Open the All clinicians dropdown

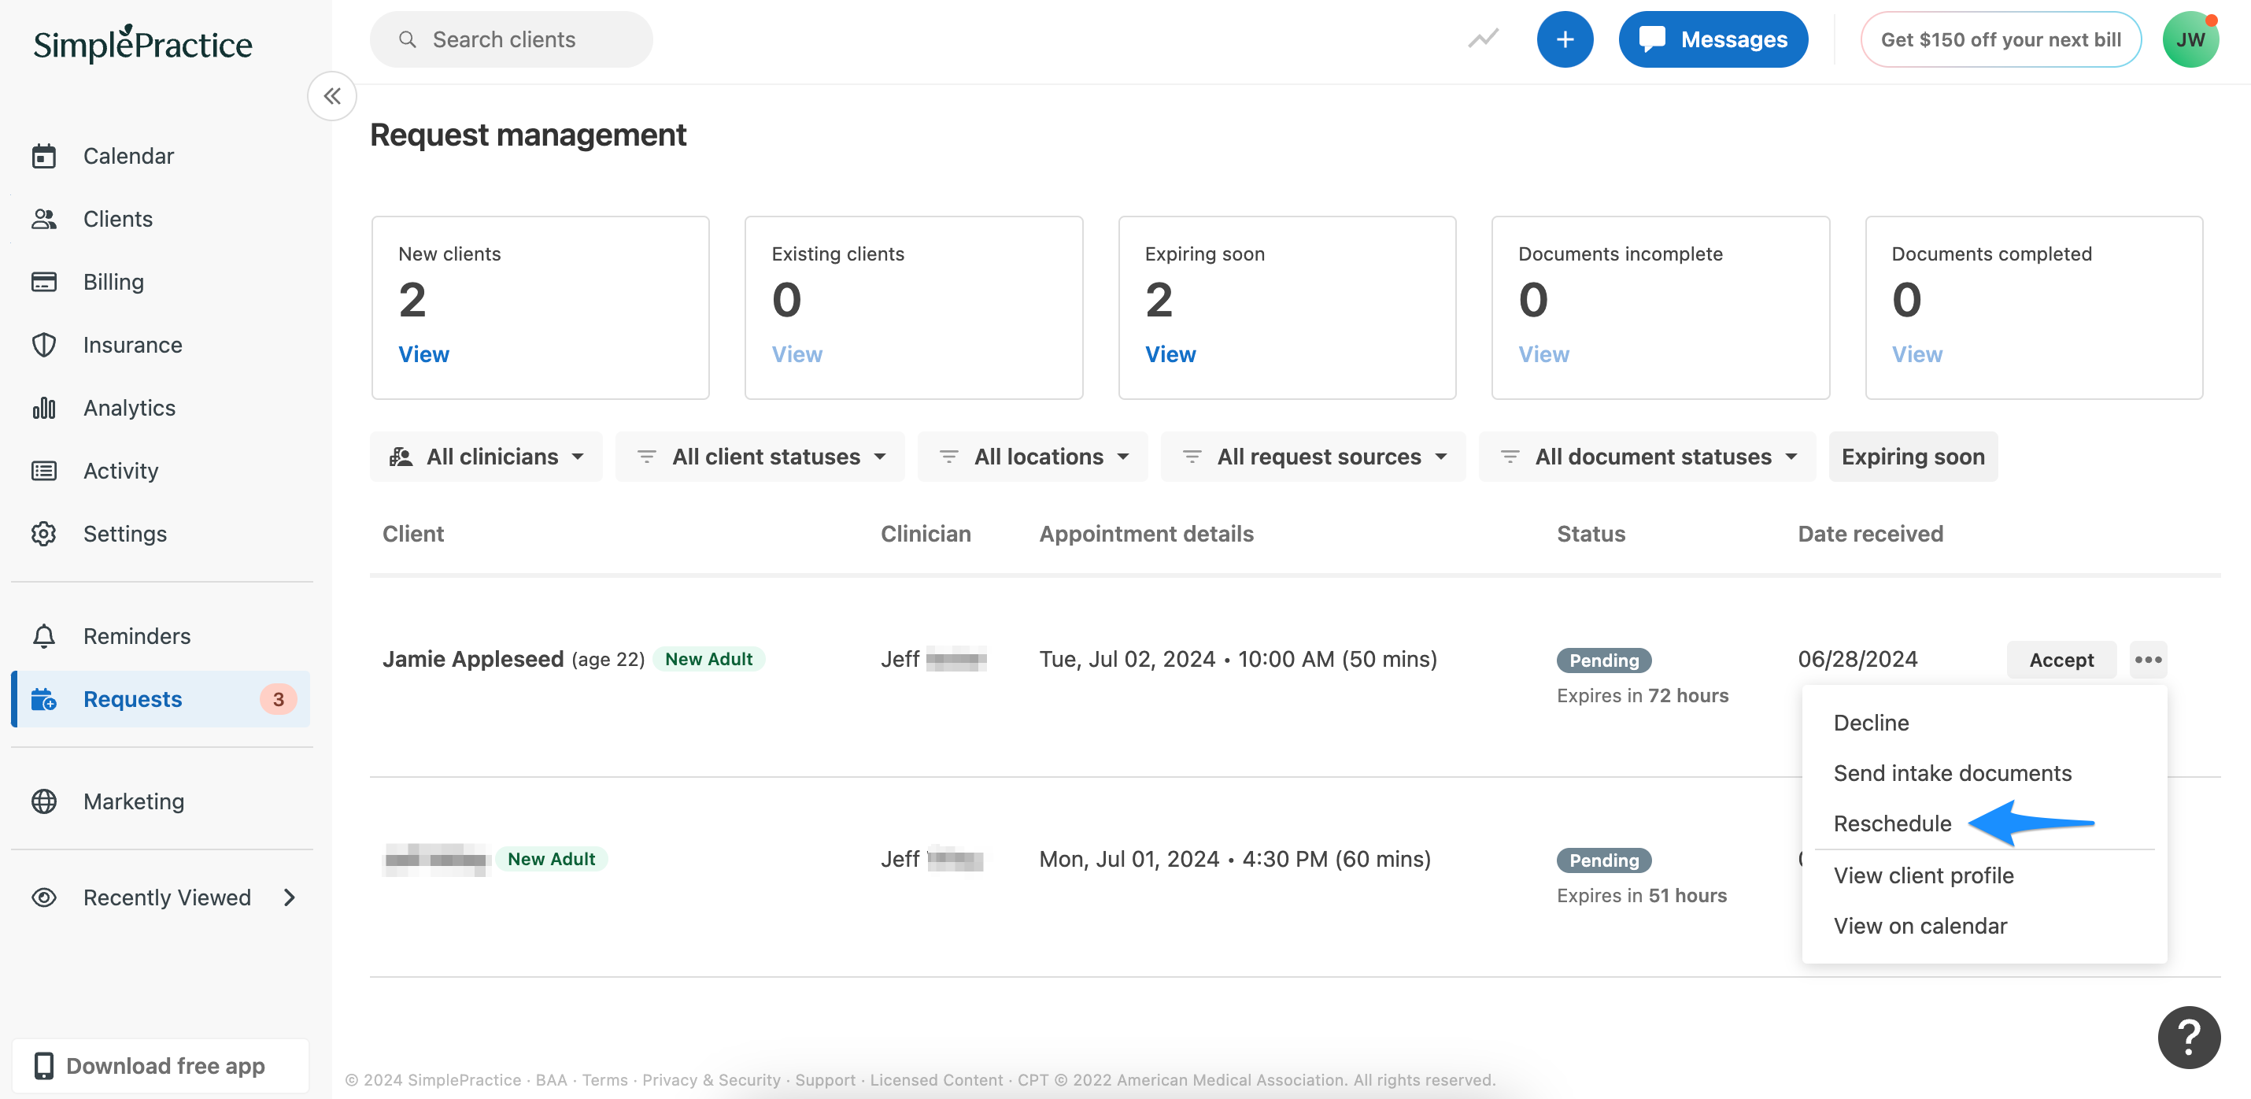(486, 457)
